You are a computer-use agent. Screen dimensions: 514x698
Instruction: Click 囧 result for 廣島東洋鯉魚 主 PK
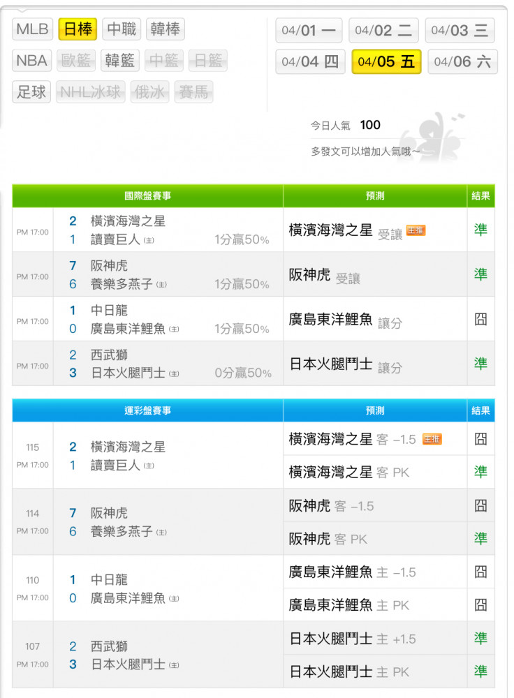(x=480, y=605)
